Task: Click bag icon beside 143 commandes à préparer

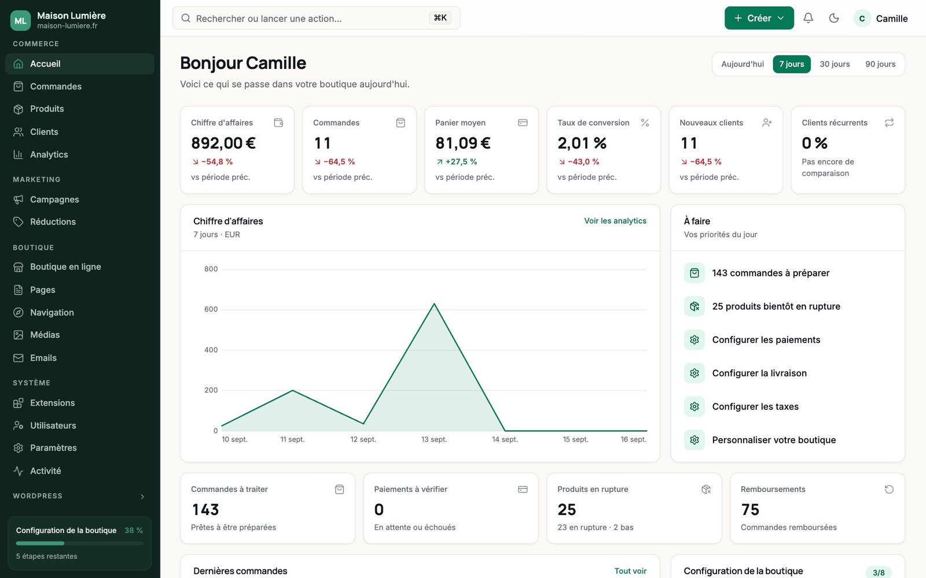Action: (694, 273)
